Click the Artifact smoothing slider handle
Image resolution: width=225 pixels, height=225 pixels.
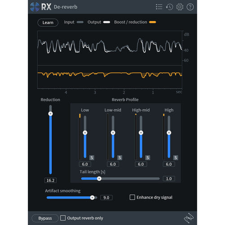click(92, 198)
